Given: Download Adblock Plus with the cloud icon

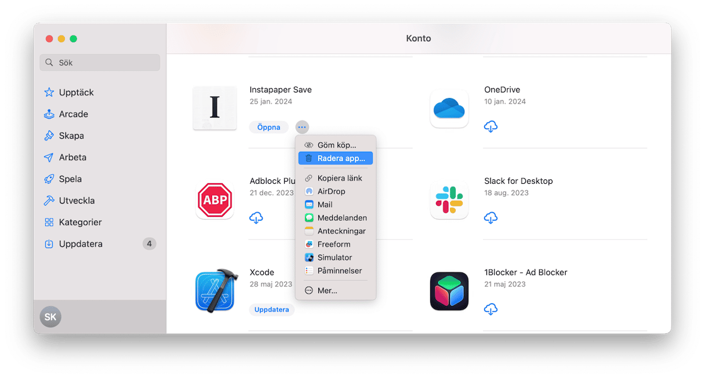Looking at the screenshot, I should click(256, 218).
